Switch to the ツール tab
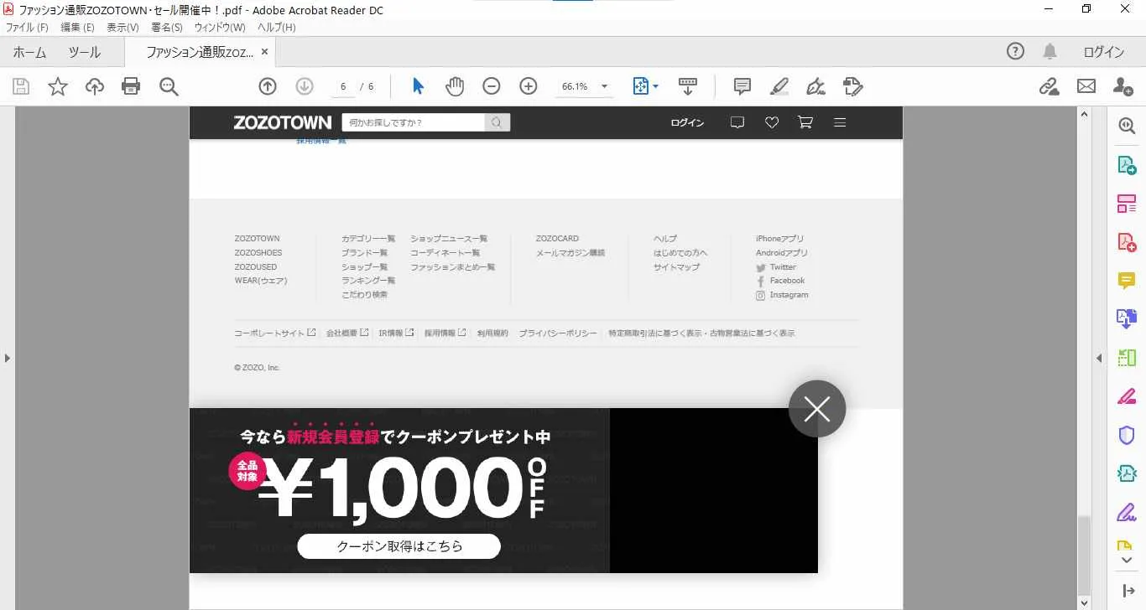The width and height of the screenshot is (1146, 610). pos(84,52)
